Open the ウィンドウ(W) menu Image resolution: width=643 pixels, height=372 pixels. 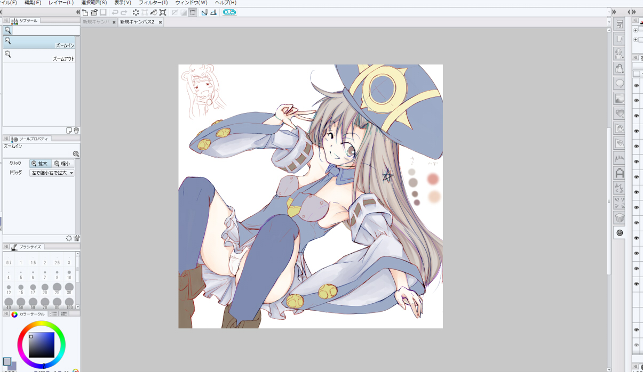(191, 3)
